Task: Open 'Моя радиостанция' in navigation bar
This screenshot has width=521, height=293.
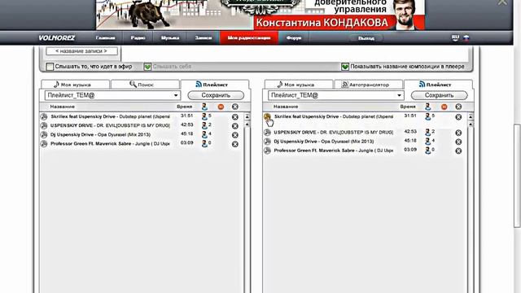Action: click(249, 38)
